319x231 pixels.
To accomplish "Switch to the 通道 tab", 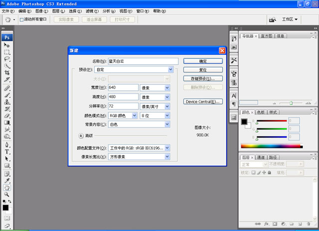I will [261, 157].
